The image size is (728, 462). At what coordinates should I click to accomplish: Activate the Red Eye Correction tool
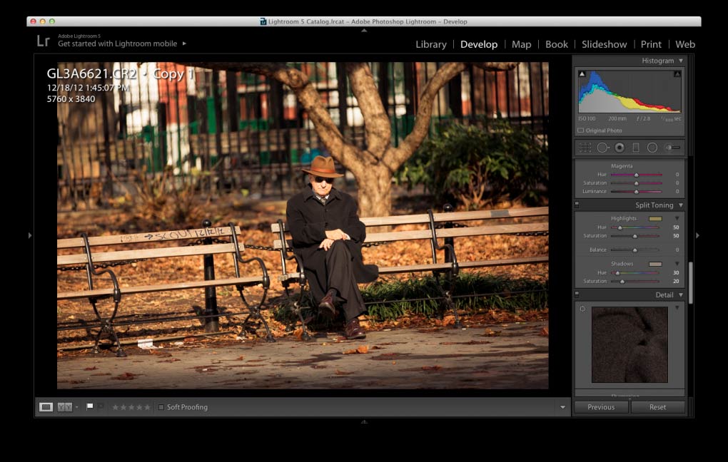point(620,148)
